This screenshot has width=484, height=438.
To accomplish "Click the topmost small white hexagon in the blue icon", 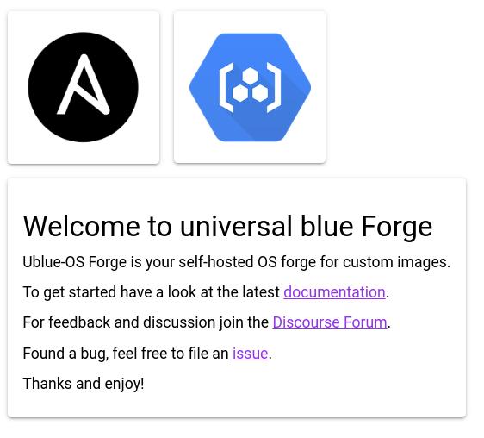I will pos(250,76).
